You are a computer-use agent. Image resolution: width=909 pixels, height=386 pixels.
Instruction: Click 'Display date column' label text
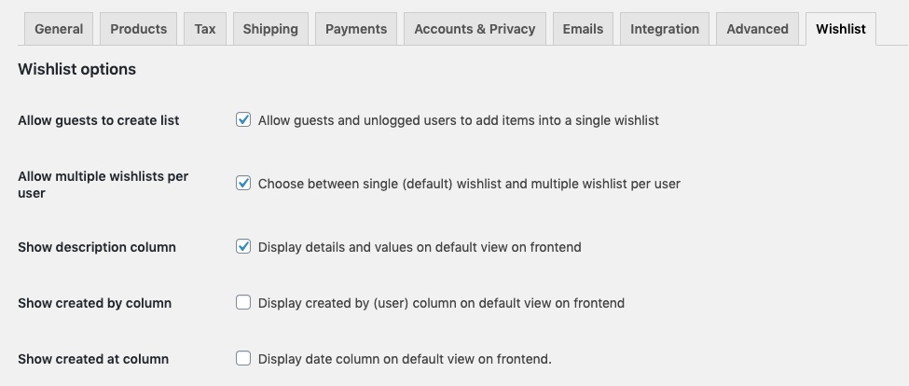point(405,359)
